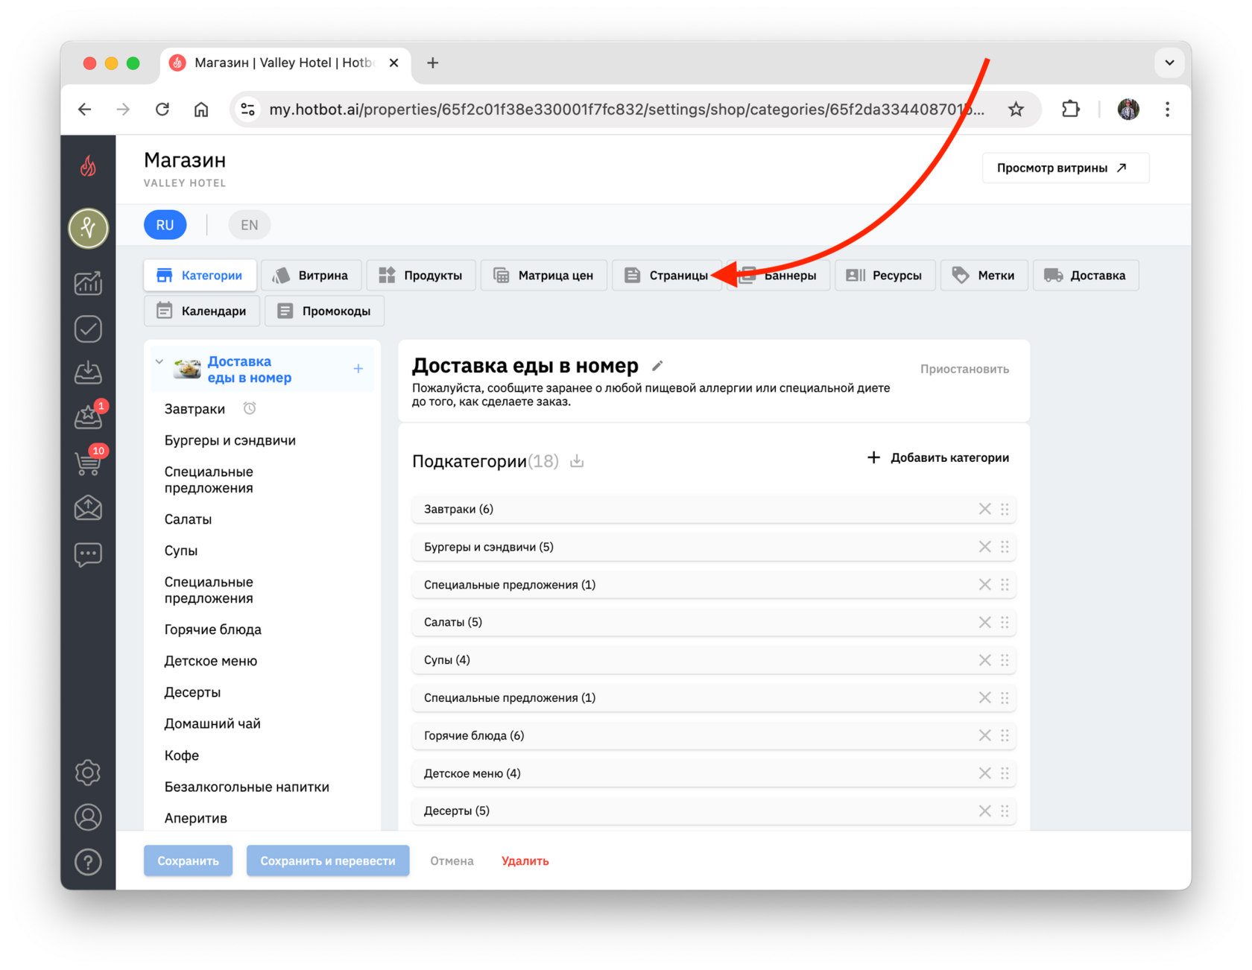Open the Витрина tab
Screen dimensions: 1252x970
click(x=311, y=276)
